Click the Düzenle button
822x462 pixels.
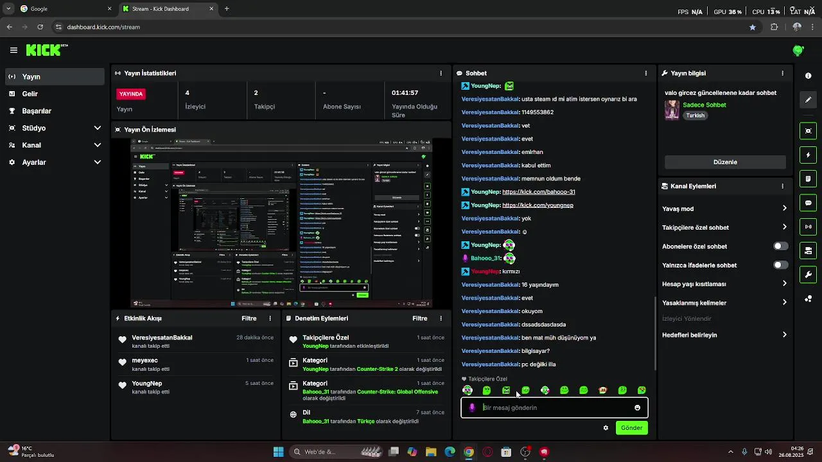click(725, 162)
